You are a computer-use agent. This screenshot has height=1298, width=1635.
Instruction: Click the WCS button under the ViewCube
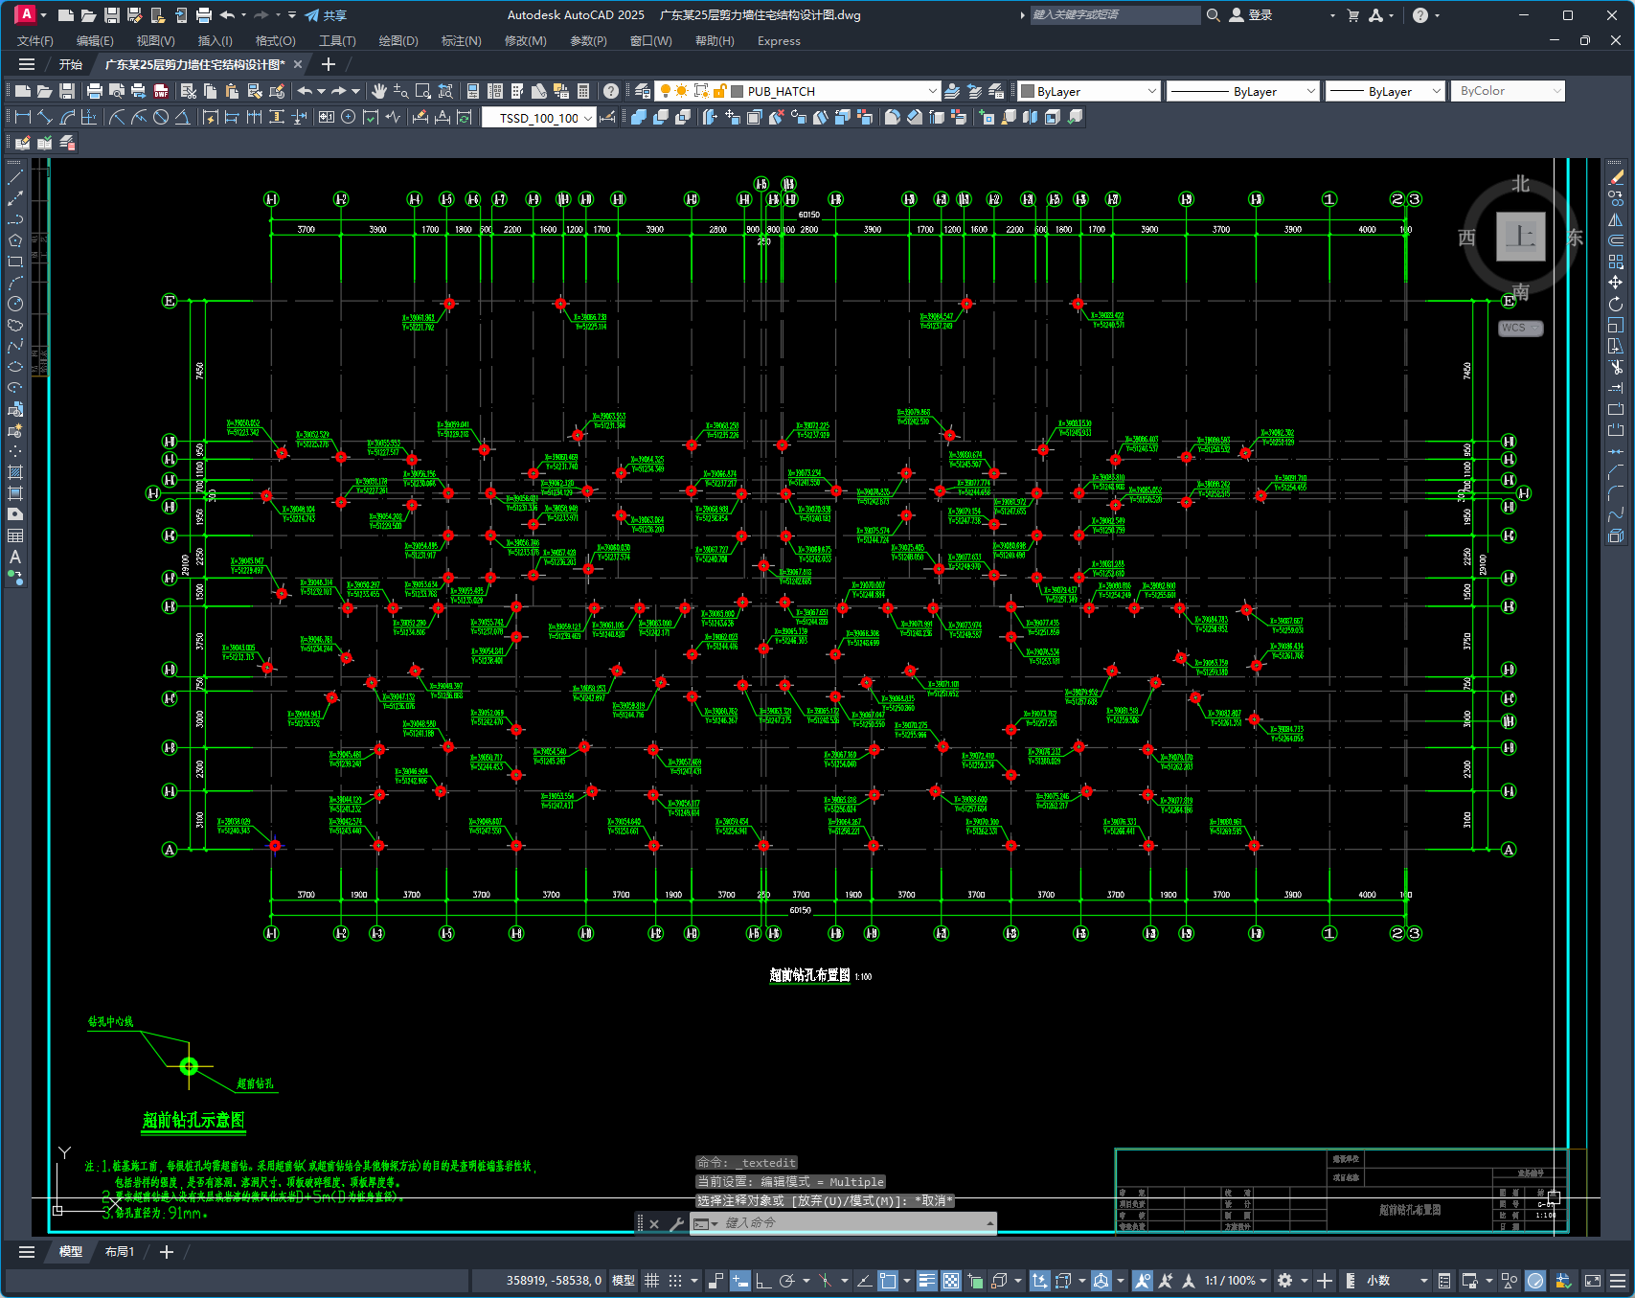pos(1520,328)
